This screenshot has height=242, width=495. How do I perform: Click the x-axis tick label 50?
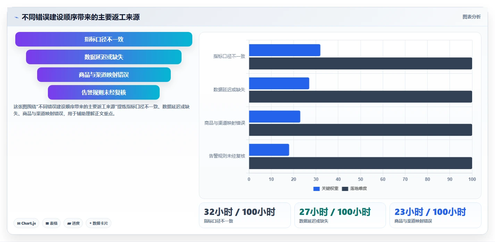(360, 179)
